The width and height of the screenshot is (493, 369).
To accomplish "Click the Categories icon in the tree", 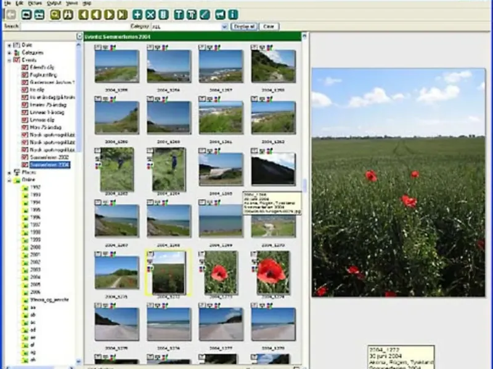I will (x=17, y=53).
